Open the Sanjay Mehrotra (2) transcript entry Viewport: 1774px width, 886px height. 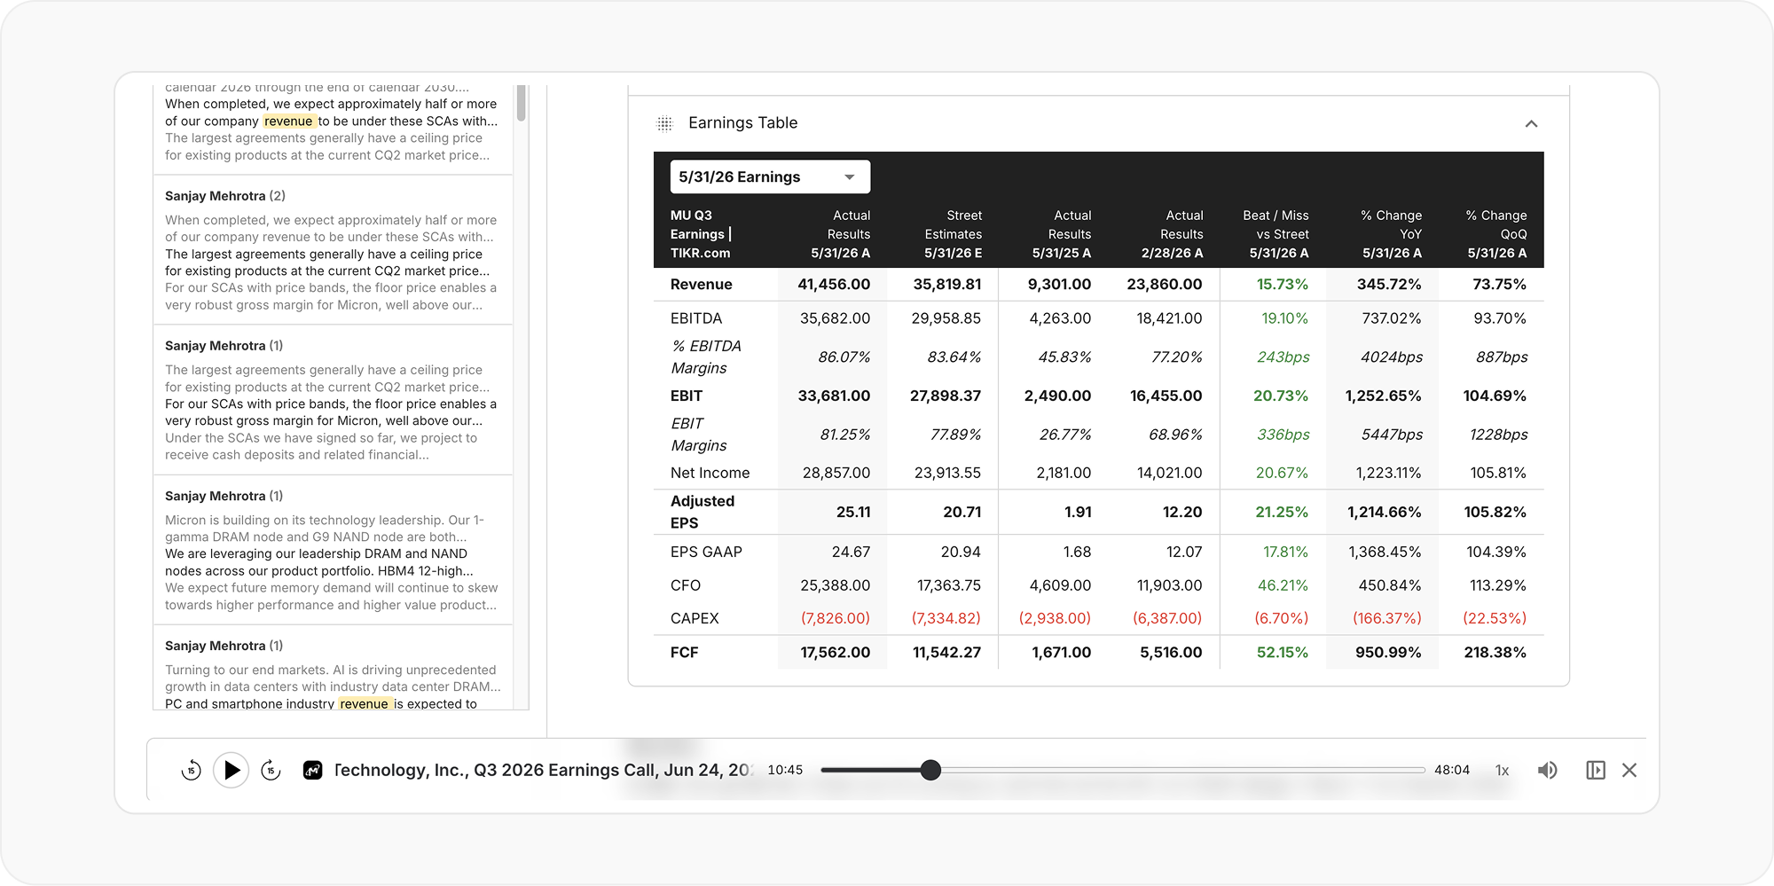[x=333, y=250]
